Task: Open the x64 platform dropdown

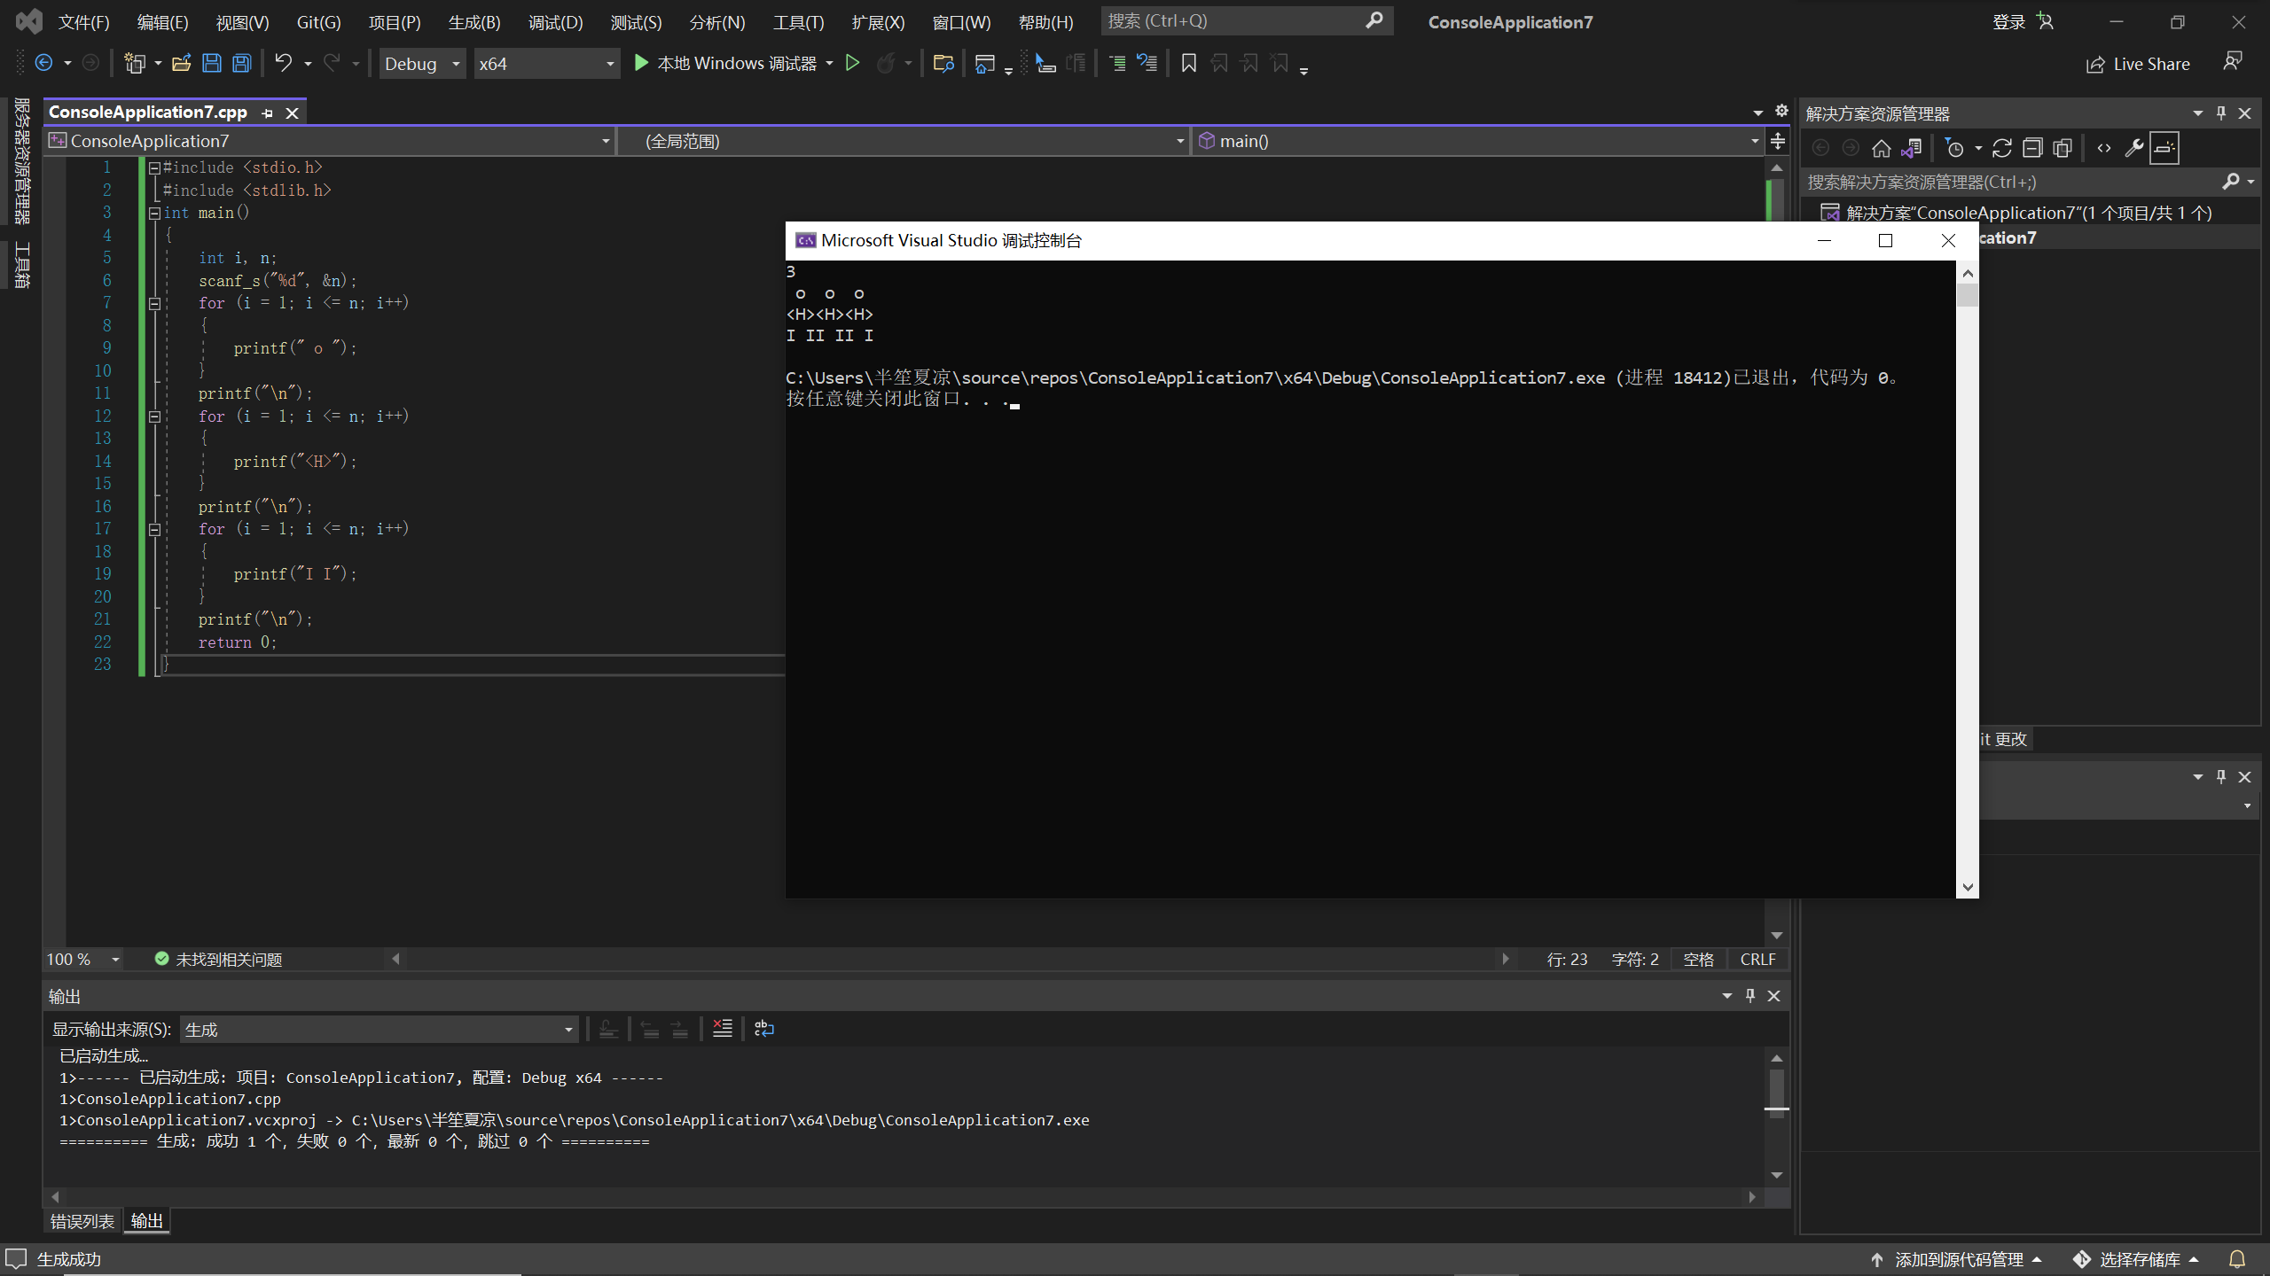Action: (x=545, y=64)
